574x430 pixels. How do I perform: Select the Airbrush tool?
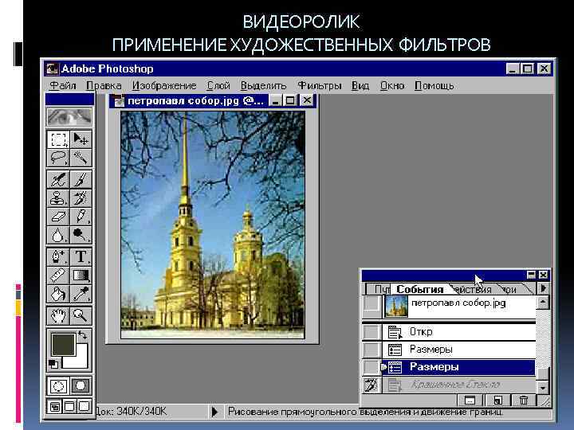click(58, 179)
